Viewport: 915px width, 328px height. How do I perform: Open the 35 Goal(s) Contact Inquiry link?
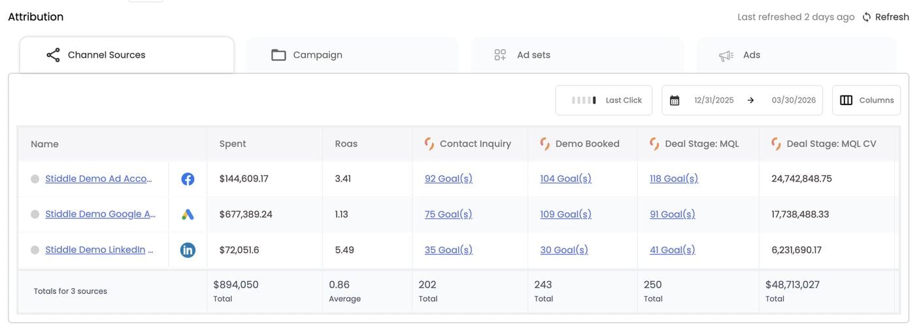tap(448, 250)
